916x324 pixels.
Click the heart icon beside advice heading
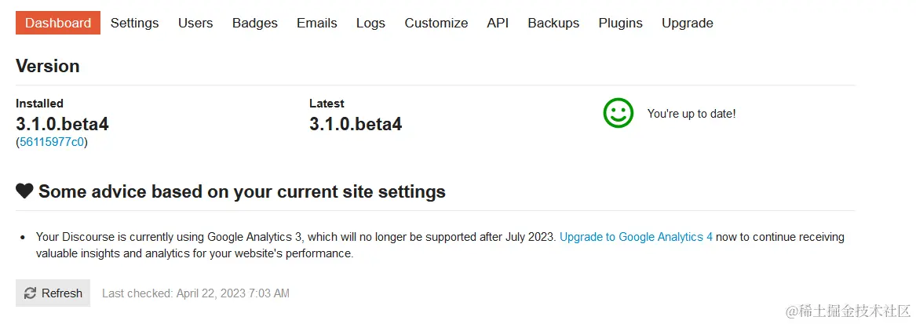tap(24, 191)
